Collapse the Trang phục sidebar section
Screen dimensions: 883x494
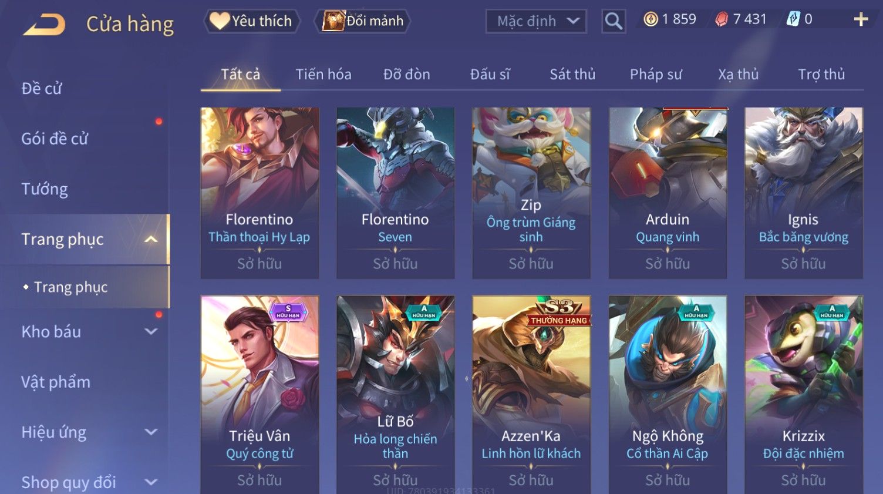click(x=151, y=239)
